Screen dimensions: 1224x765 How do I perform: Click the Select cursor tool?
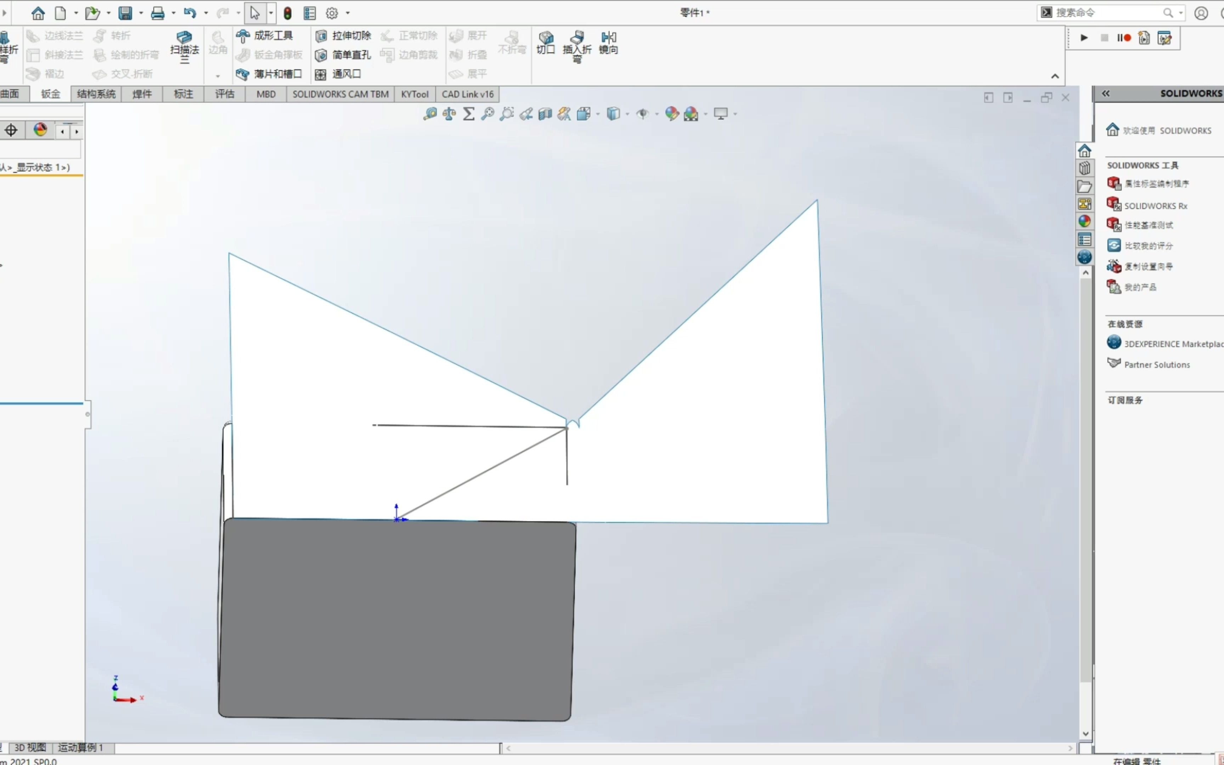tap(254, 13)
